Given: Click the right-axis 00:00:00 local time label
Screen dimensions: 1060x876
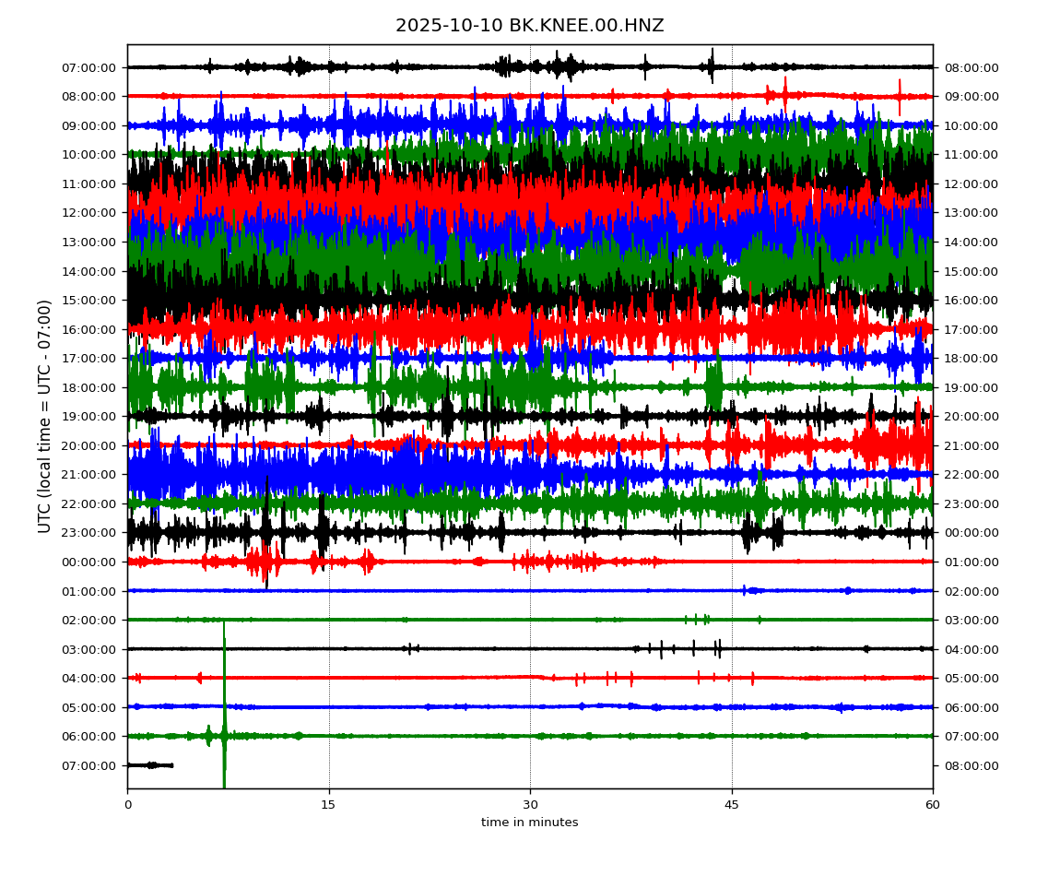Looking at the screenshot, I should (x=972, y=532).
